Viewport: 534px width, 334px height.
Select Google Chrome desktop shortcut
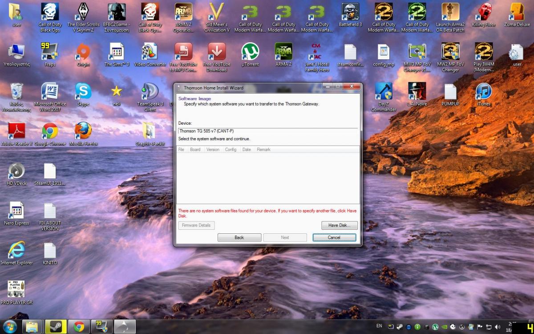tap(50, 134)
